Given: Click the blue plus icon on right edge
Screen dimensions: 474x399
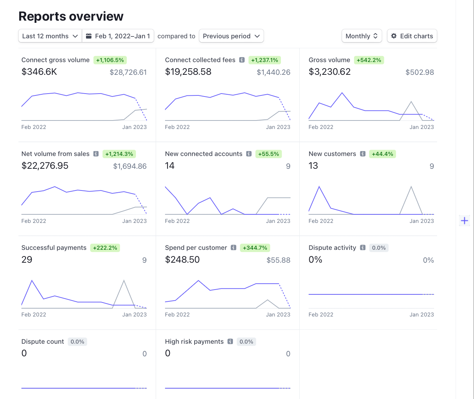Looking at the screenshot, I should tap(464, 221).
